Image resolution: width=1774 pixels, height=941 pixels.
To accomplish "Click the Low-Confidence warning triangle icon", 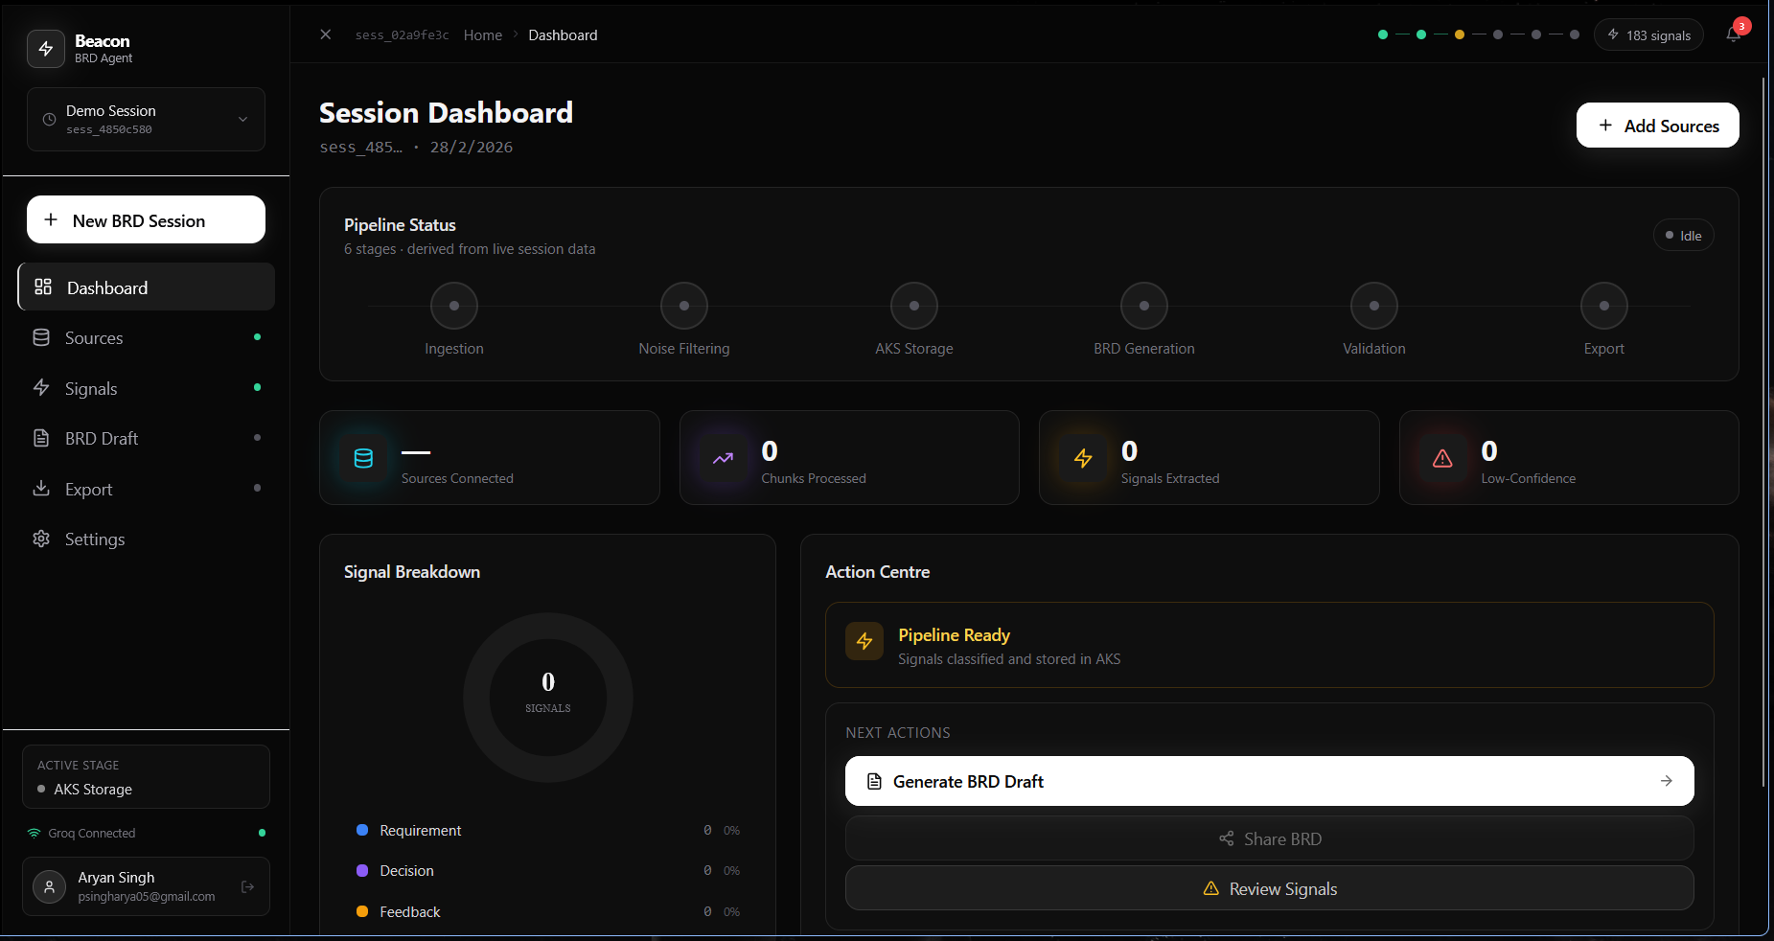I will tap(1442, 458).
